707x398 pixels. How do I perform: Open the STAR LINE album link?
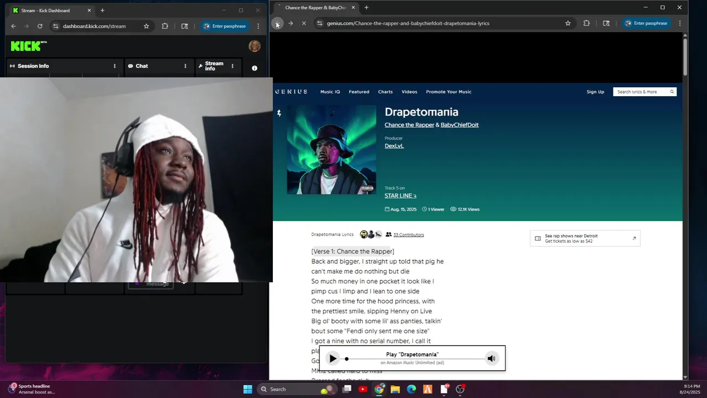point(400,196)
